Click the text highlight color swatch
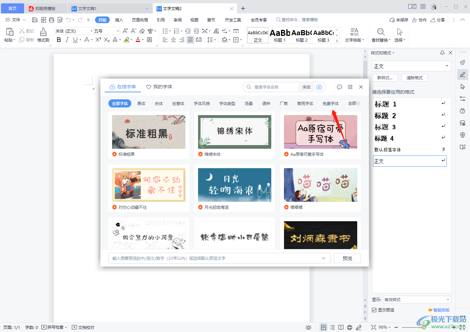470x332 pixels. [x=127, y=40]
